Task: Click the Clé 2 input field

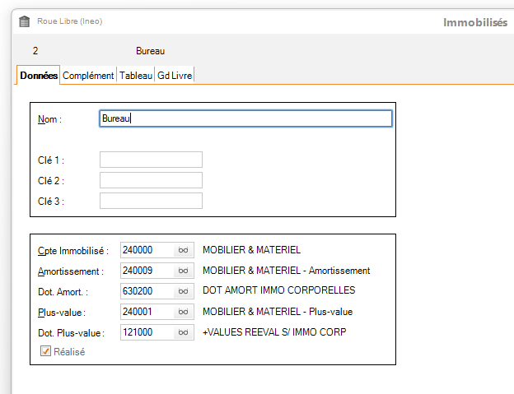Action: pos(151,180)
